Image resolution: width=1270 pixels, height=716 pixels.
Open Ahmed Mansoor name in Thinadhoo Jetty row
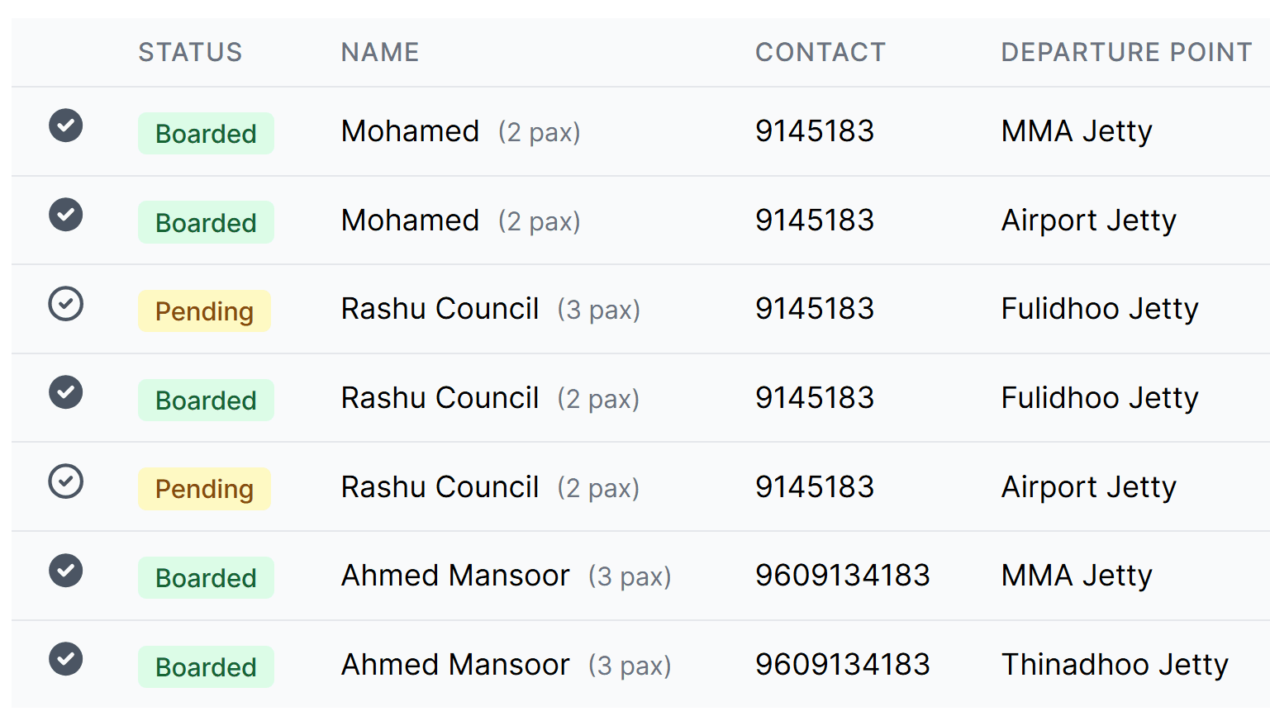[455, 665]
